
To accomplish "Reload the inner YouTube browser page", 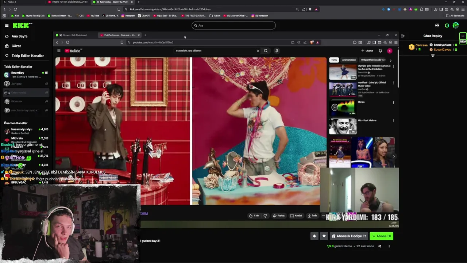I will pyautogui.click(x=67, y=42).
